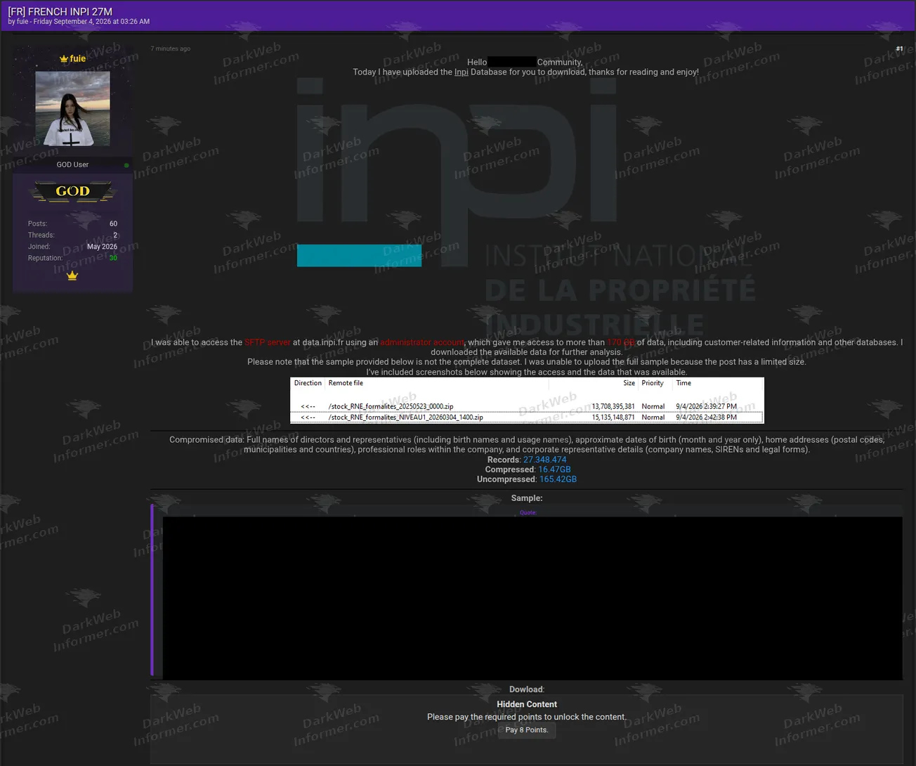The width and height of the screenshot is (916, 766).
Task: Click the blacked-out sample quote box
Action: pyautogui.click(x=532, y=598)
